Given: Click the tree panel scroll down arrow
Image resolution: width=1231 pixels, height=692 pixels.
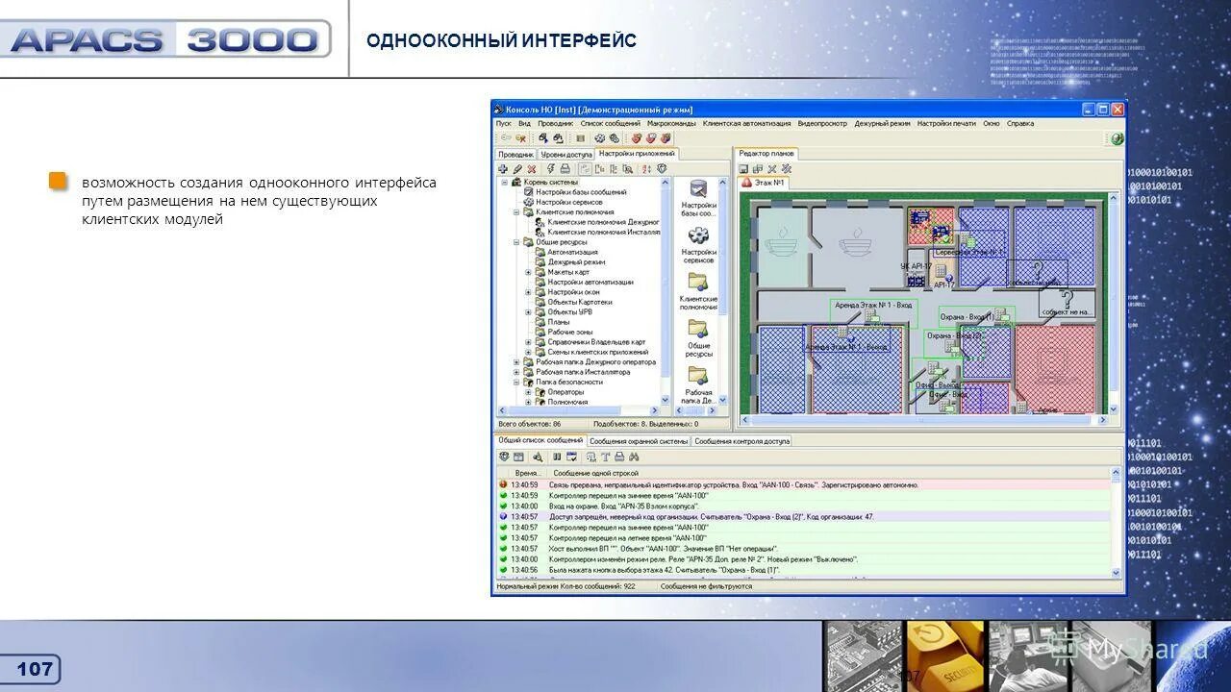Looking at the screenshot, I should (x=666, y=400).
